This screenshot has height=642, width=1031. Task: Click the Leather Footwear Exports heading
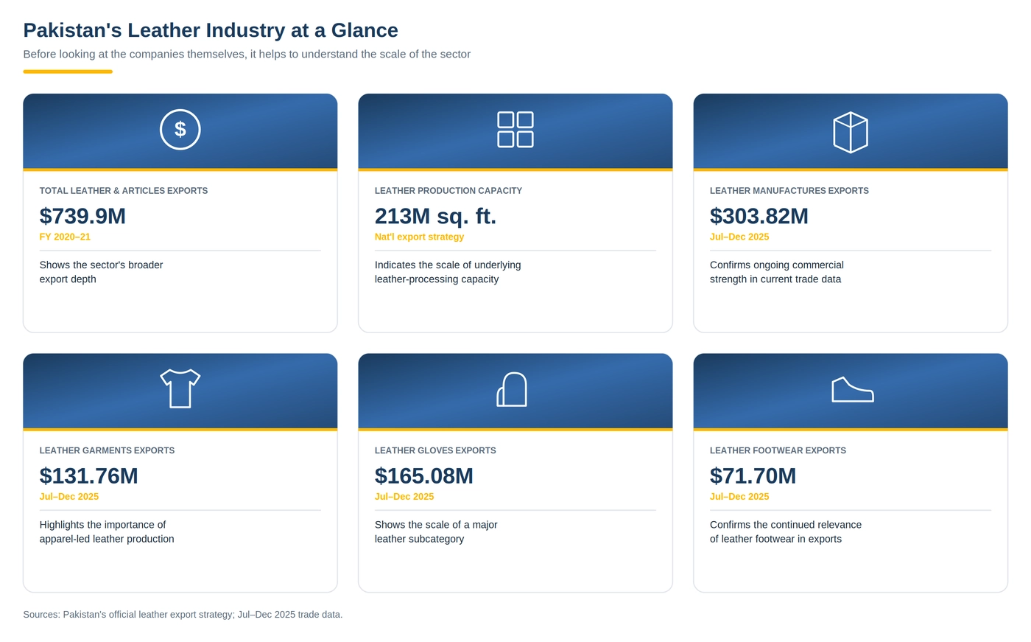[x=778, y=450]
